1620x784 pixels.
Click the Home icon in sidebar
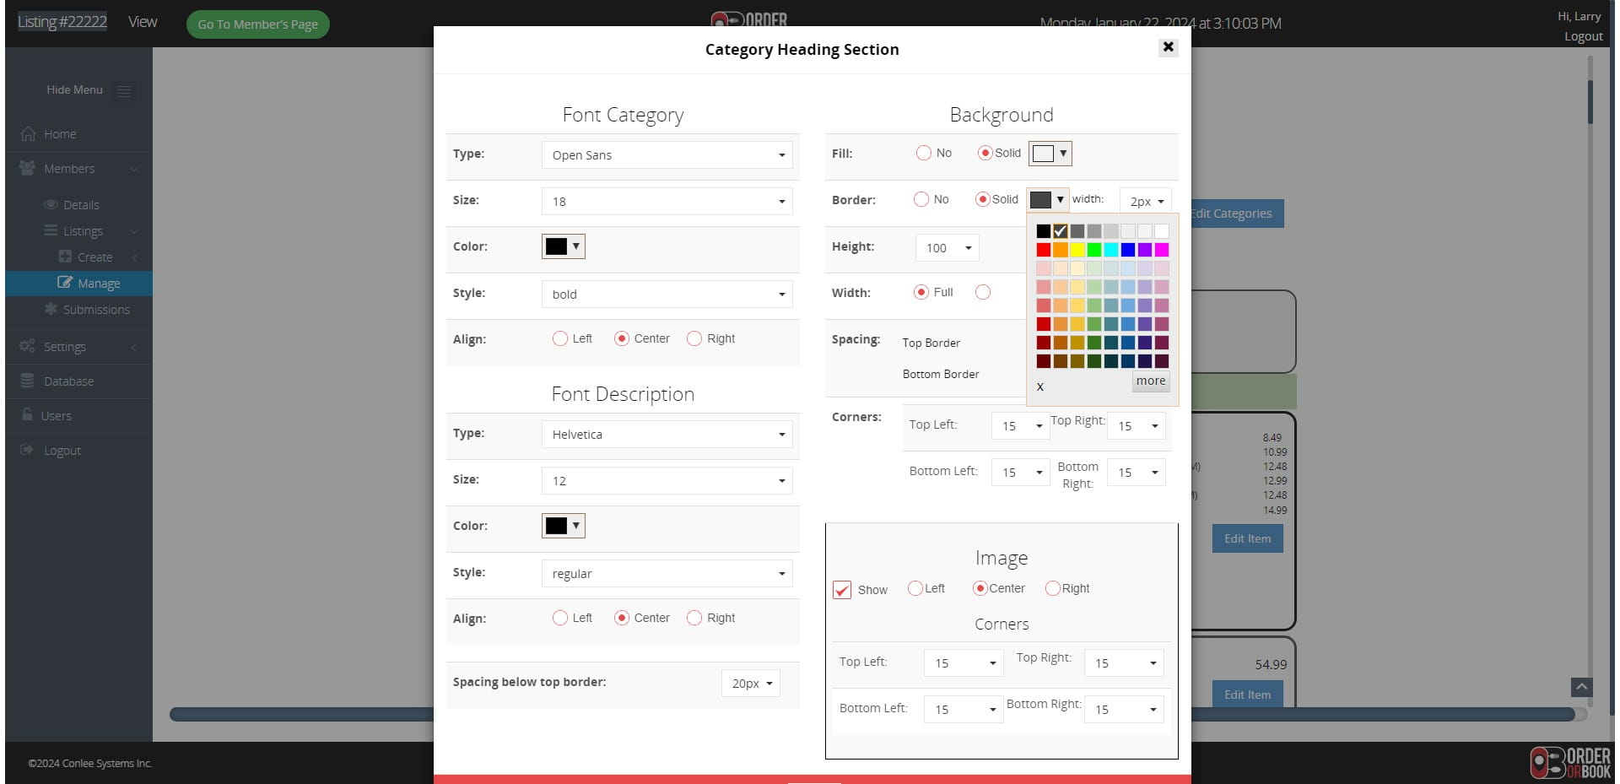[28, 134]
